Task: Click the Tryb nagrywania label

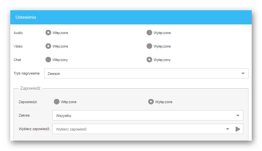Action: tap(27, 74)
